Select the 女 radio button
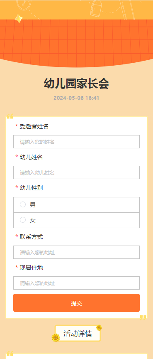153x359 pixels. pos(23,220)
